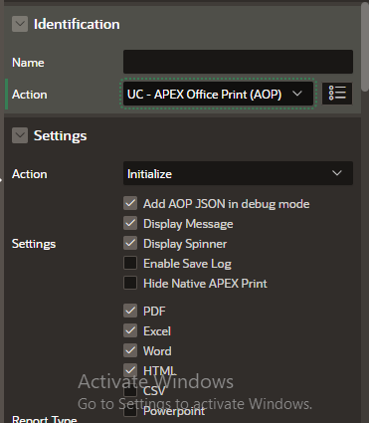Image resolution: width=369 pixels, height=423 pixels.
Task: Uncheck Display Spinner checkbox
Action: click(x=130, y=243)
